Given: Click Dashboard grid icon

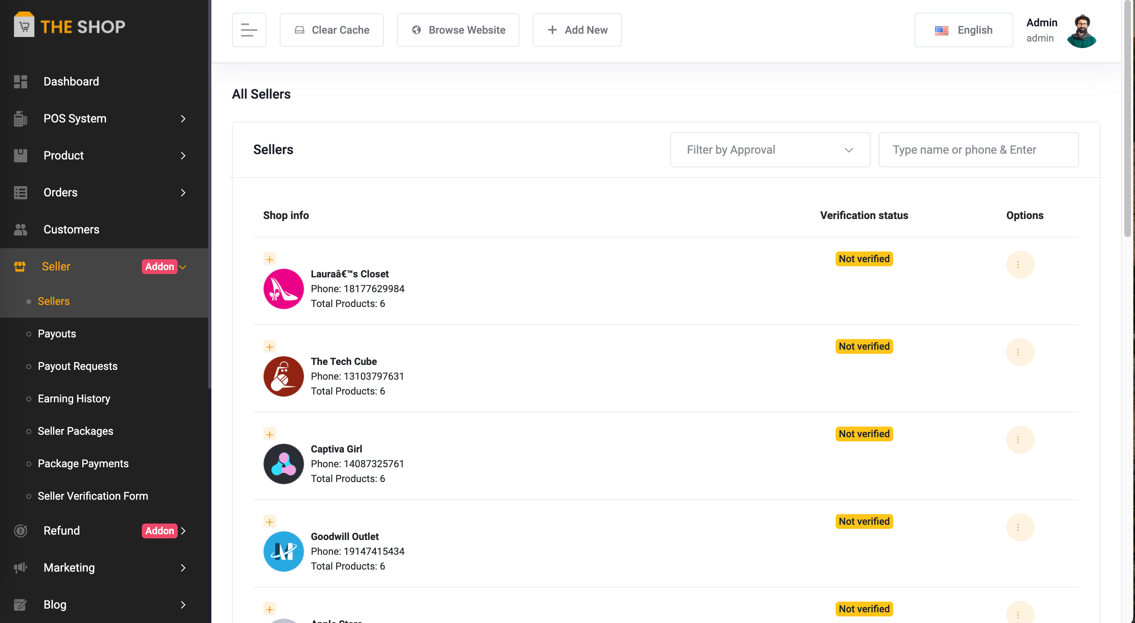Looking at the screenshot, I should [20, 81].
